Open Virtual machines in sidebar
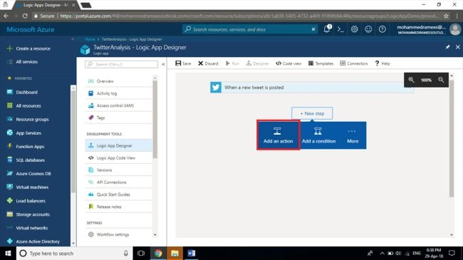The image size is (463, 260). [28, 187]
